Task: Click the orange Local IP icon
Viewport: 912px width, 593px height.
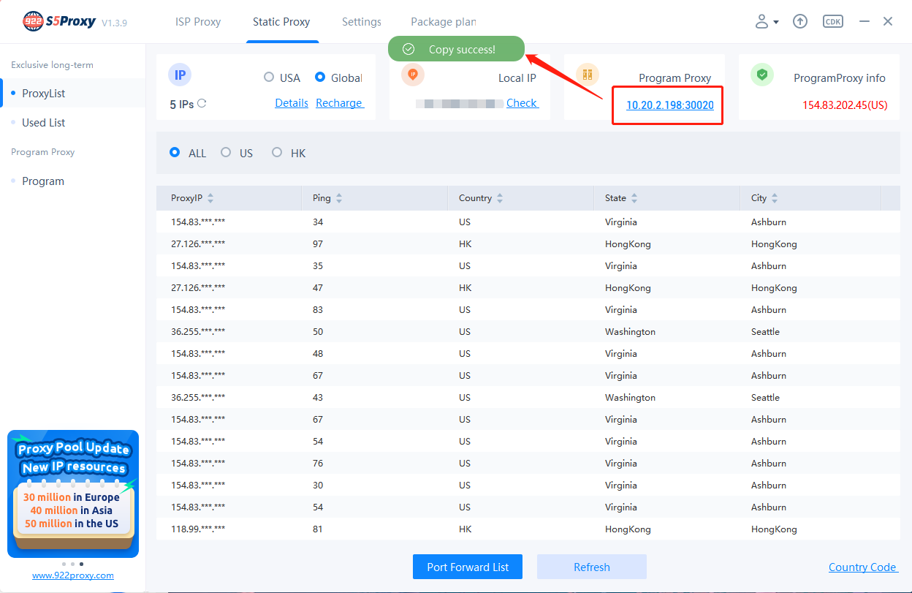Action: pyautogui.click(x=413, y=75)
